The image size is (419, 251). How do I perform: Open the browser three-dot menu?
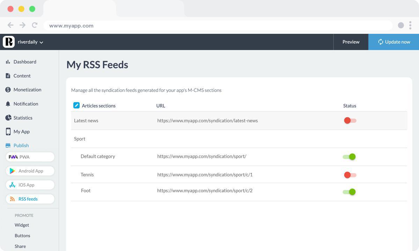coord(410,25)
